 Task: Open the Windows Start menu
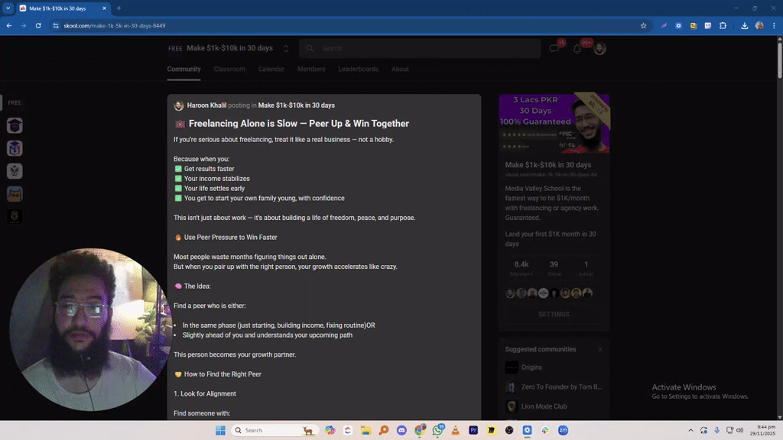220,430
